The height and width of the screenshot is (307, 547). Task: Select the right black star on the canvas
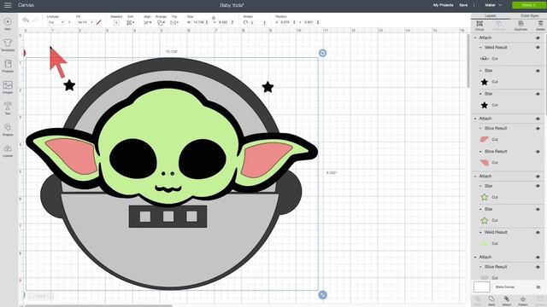(x=268, y=87)
